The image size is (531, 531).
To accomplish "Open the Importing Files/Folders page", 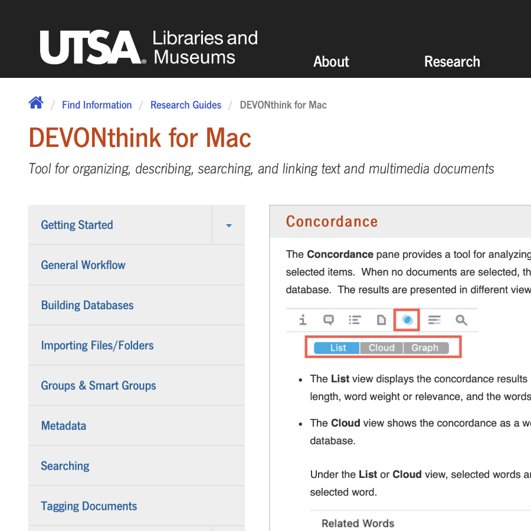I will click(136, 345).
